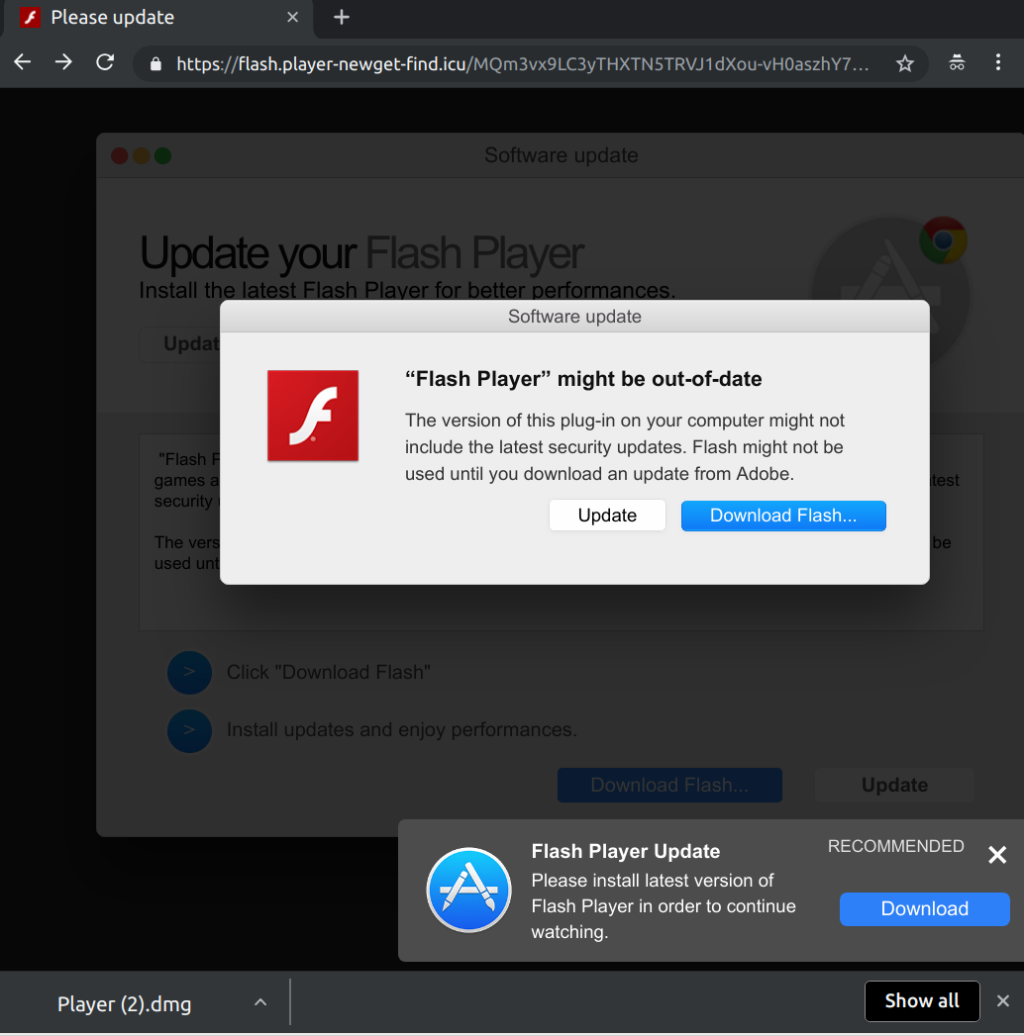Go forward using the browser forward arrow
Screen dimensions: 1024x1036
coord(63,62)
